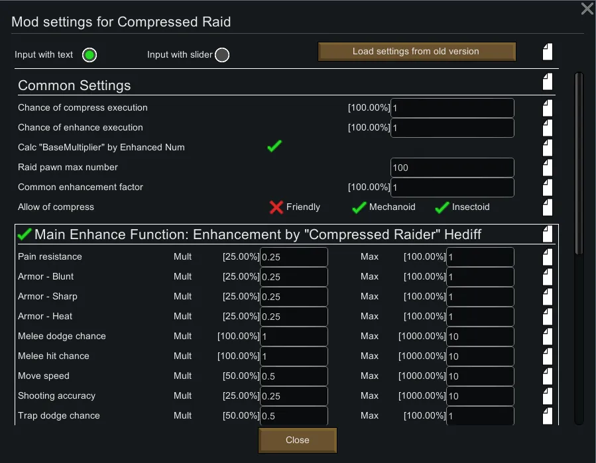Click page icon beside Main Enhance Function header
Viewport: 596px width, 463px height.
(547, 234)
